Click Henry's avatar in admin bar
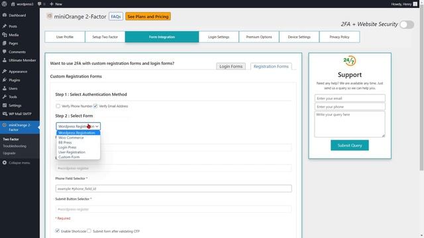This screenshot has width=424, height=238. 415,4
